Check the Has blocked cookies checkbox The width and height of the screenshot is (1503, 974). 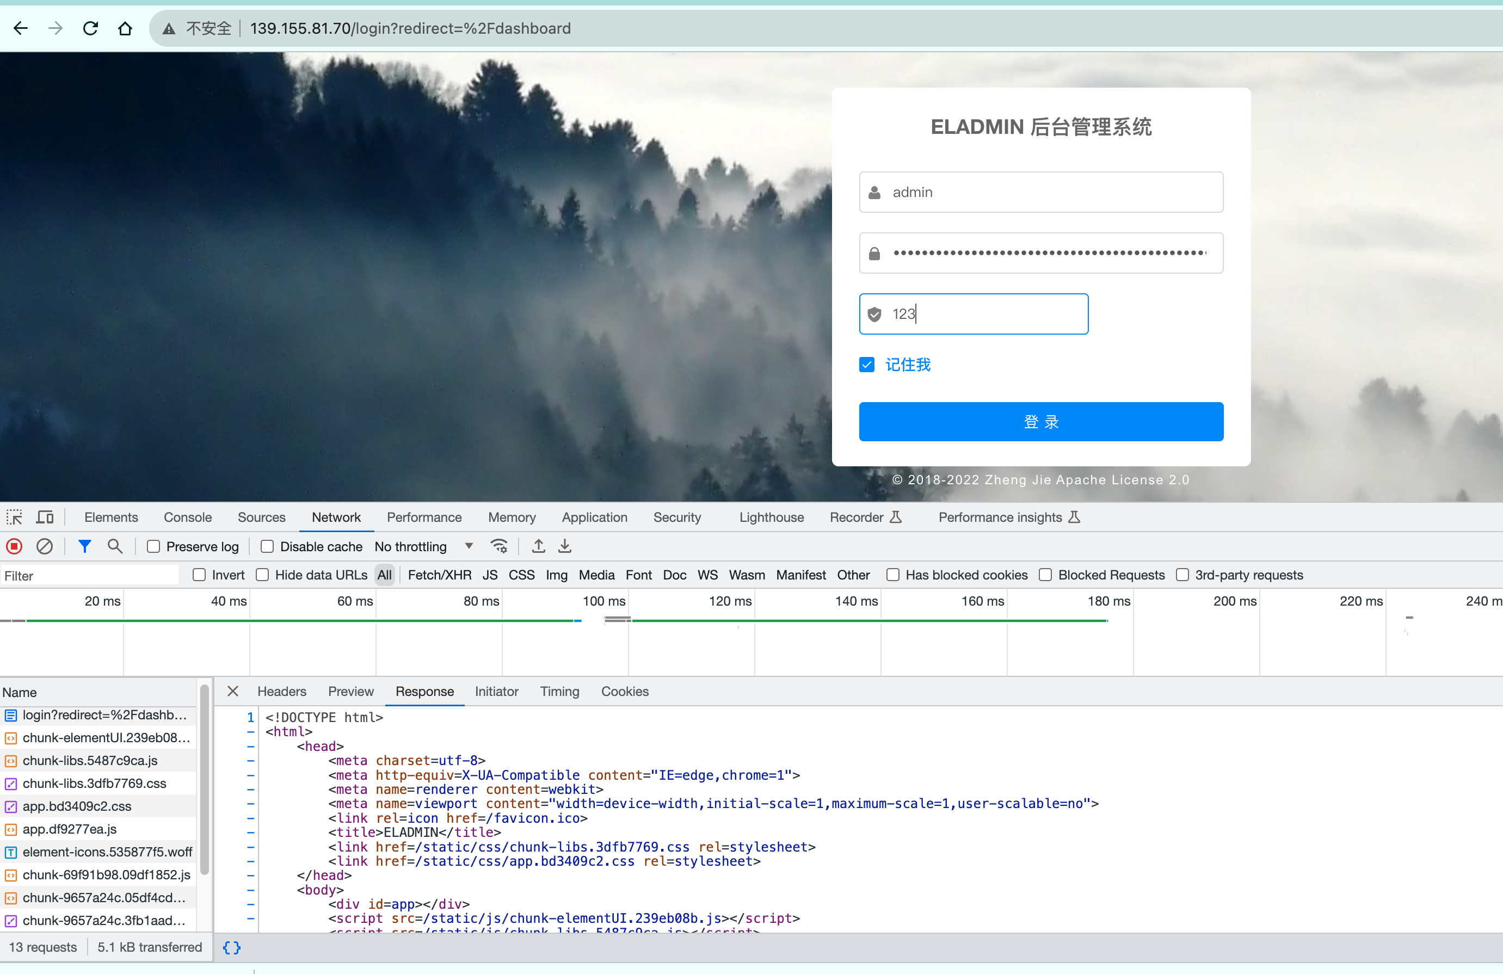click(893, 575)
